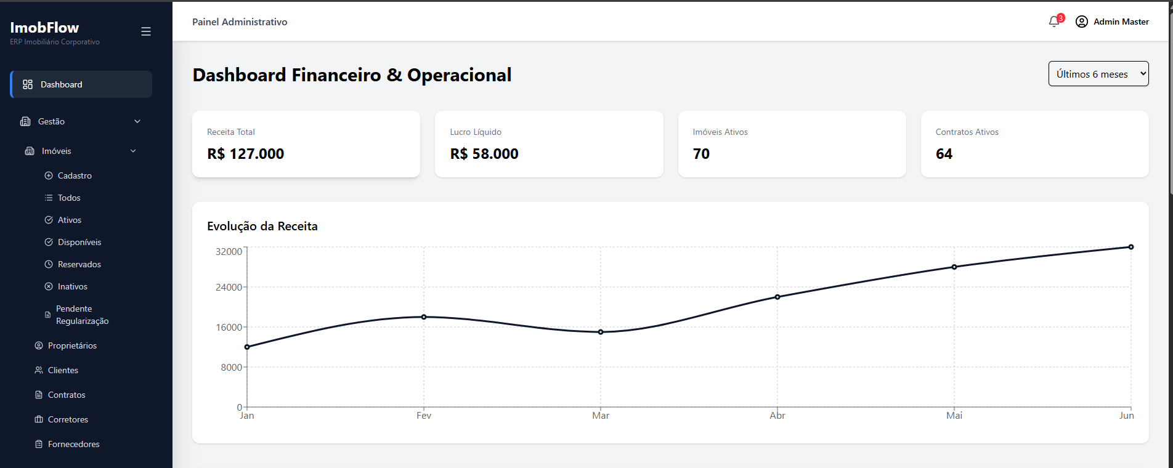Open notifications via the bell icon

click(1054, 21)
